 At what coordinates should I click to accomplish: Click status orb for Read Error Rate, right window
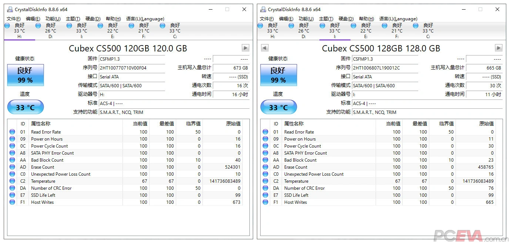click(x=265, y=132)
